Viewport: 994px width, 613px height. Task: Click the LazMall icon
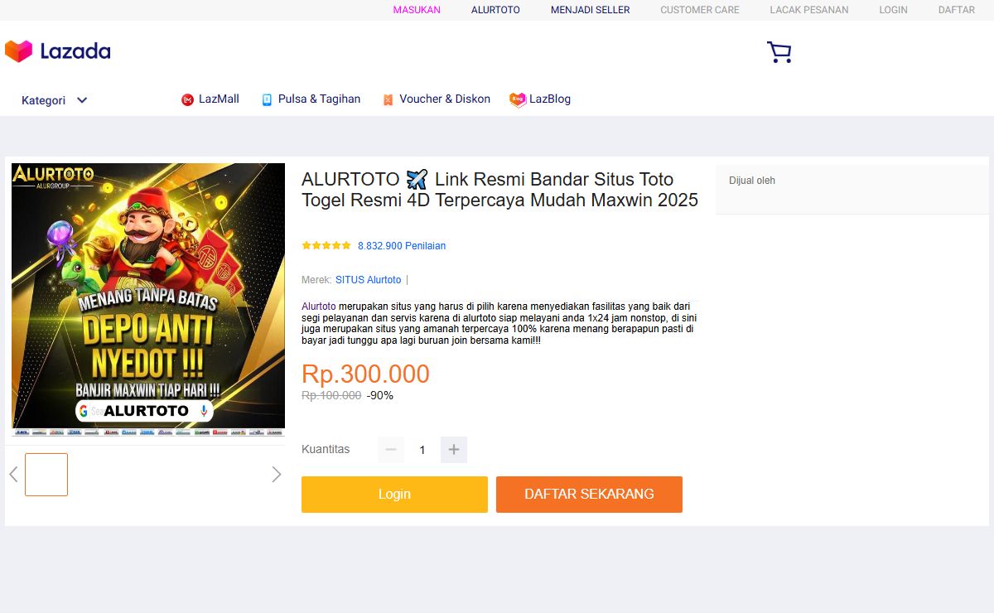[x=187, y=99]
